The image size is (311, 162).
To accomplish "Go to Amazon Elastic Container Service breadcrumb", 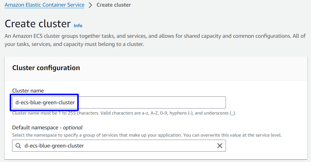I will (x=45, y=5).
